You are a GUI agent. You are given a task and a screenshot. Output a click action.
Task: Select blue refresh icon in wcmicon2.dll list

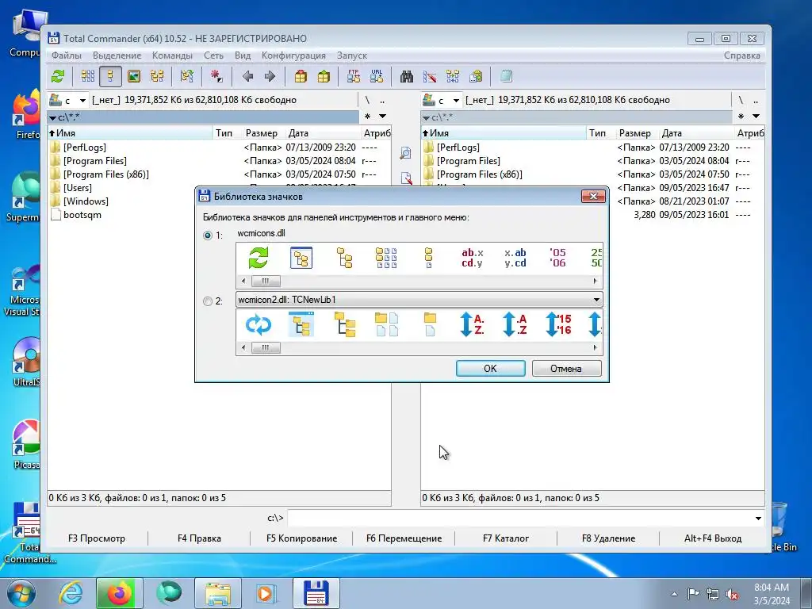[259, 324]
